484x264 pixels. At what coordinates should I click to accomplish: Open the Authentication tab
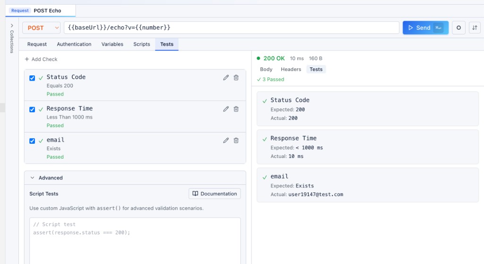(x=74, y=44)
